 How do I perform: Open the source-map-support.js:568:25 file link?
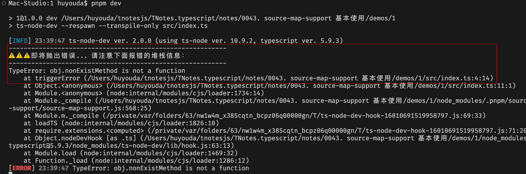point(95,108)
